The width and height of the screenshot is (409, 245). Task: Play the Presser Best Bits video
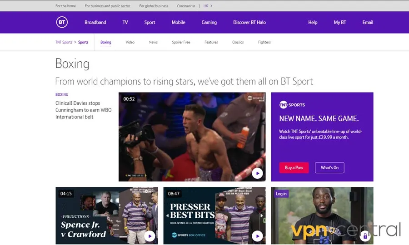point(257,236)
